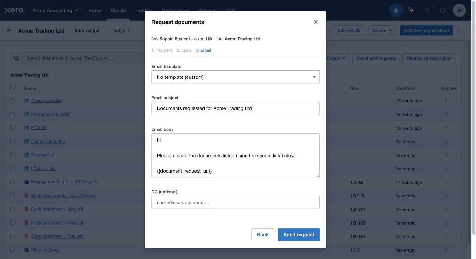The image size is (476, 259).
Task: Check the Client provided row checkbox
Action: [12, 100]
